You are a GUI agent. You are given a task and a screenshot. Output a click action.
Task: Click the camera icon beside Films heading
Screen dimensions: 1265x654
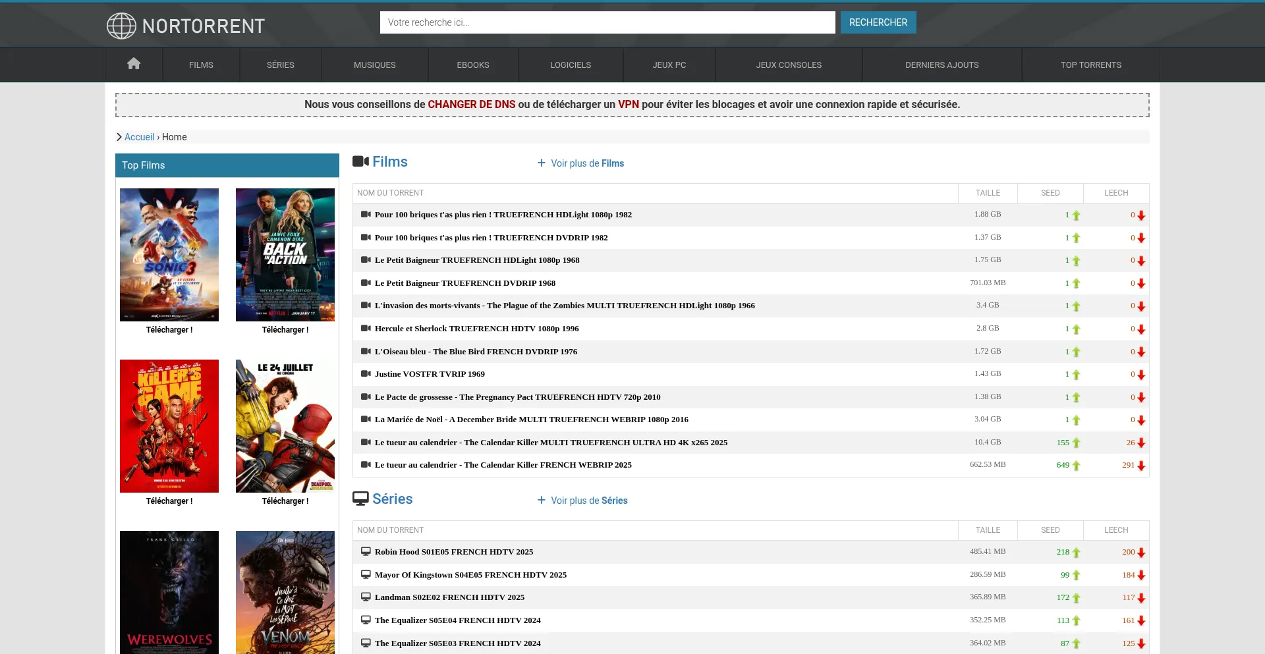coord(360,161)
